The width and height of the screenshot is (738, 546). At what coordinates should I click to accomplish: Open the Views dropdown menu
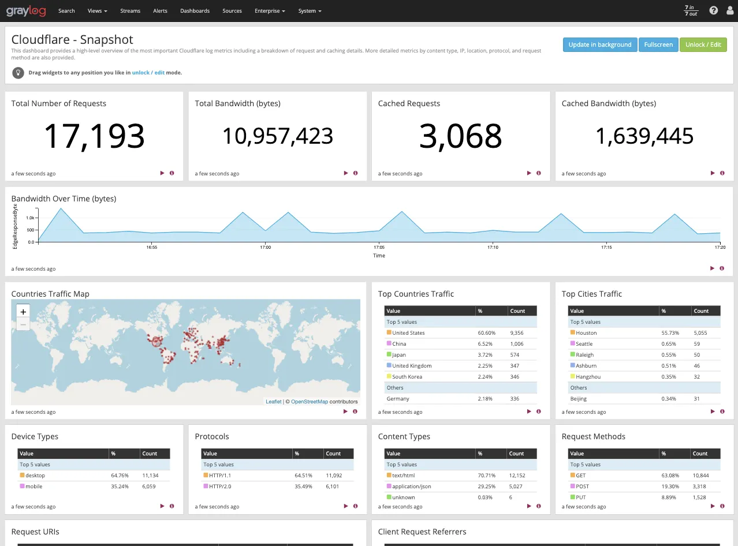[x=96, y=10]
